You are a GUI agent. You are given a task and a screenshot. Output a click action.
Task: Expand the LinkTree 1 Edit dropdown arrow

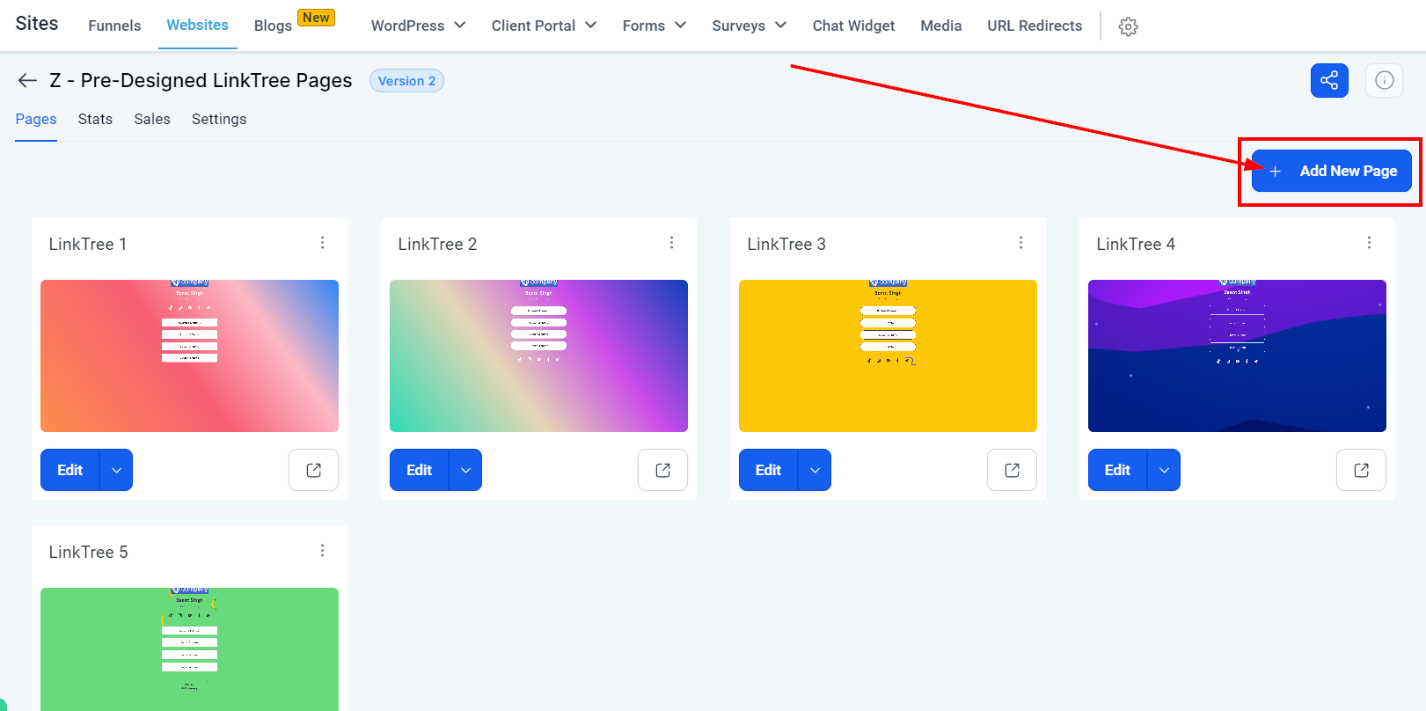[116, 470]
